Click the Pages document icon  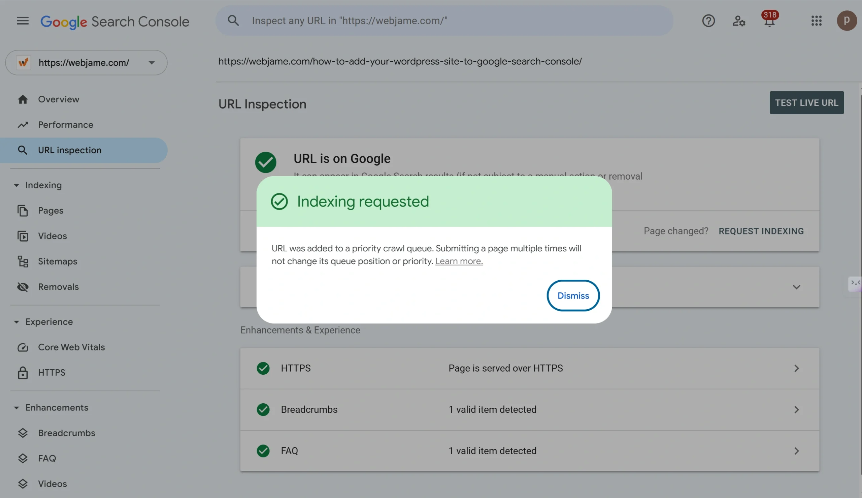(x=23, y=210)
